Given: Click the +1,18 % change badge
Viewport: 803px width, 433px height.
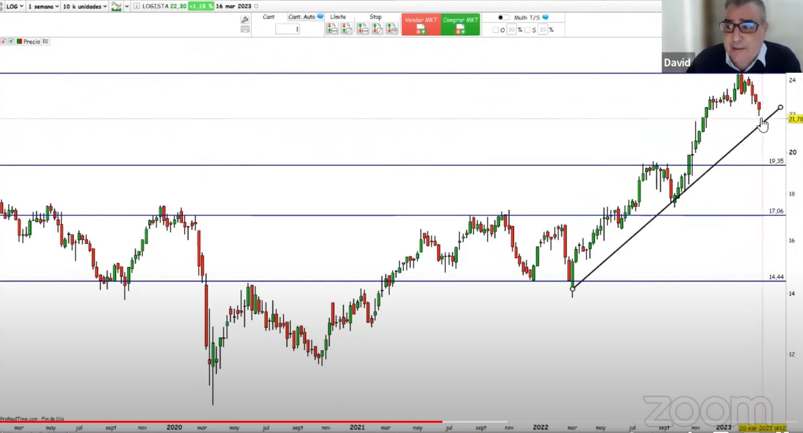Looking at the screenshot, I should (x=201, y=6).
